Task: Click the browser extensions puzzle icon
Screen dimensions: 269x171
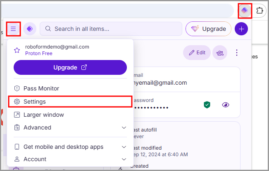Action: click(x=259, y=11)
